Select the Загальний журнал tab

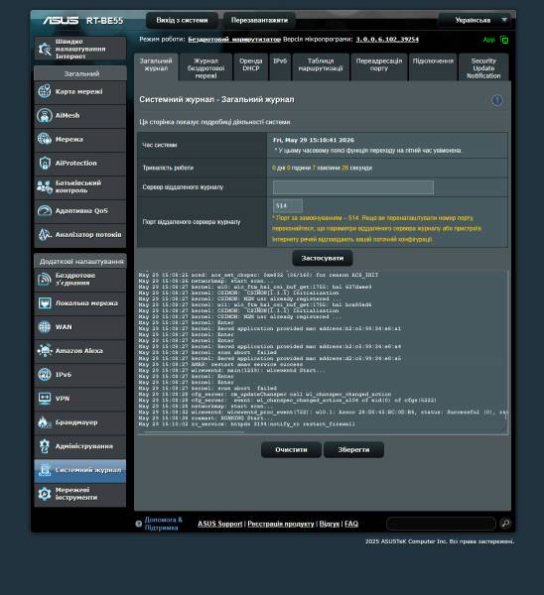(x=156, y=66)
